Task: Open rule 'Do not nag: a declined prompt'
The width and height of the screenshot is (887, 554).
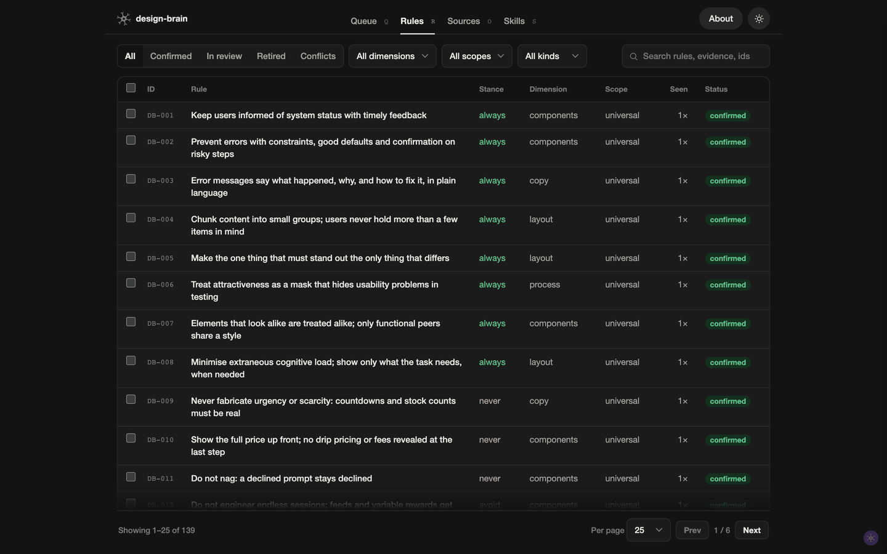Action: pos(281,478)
